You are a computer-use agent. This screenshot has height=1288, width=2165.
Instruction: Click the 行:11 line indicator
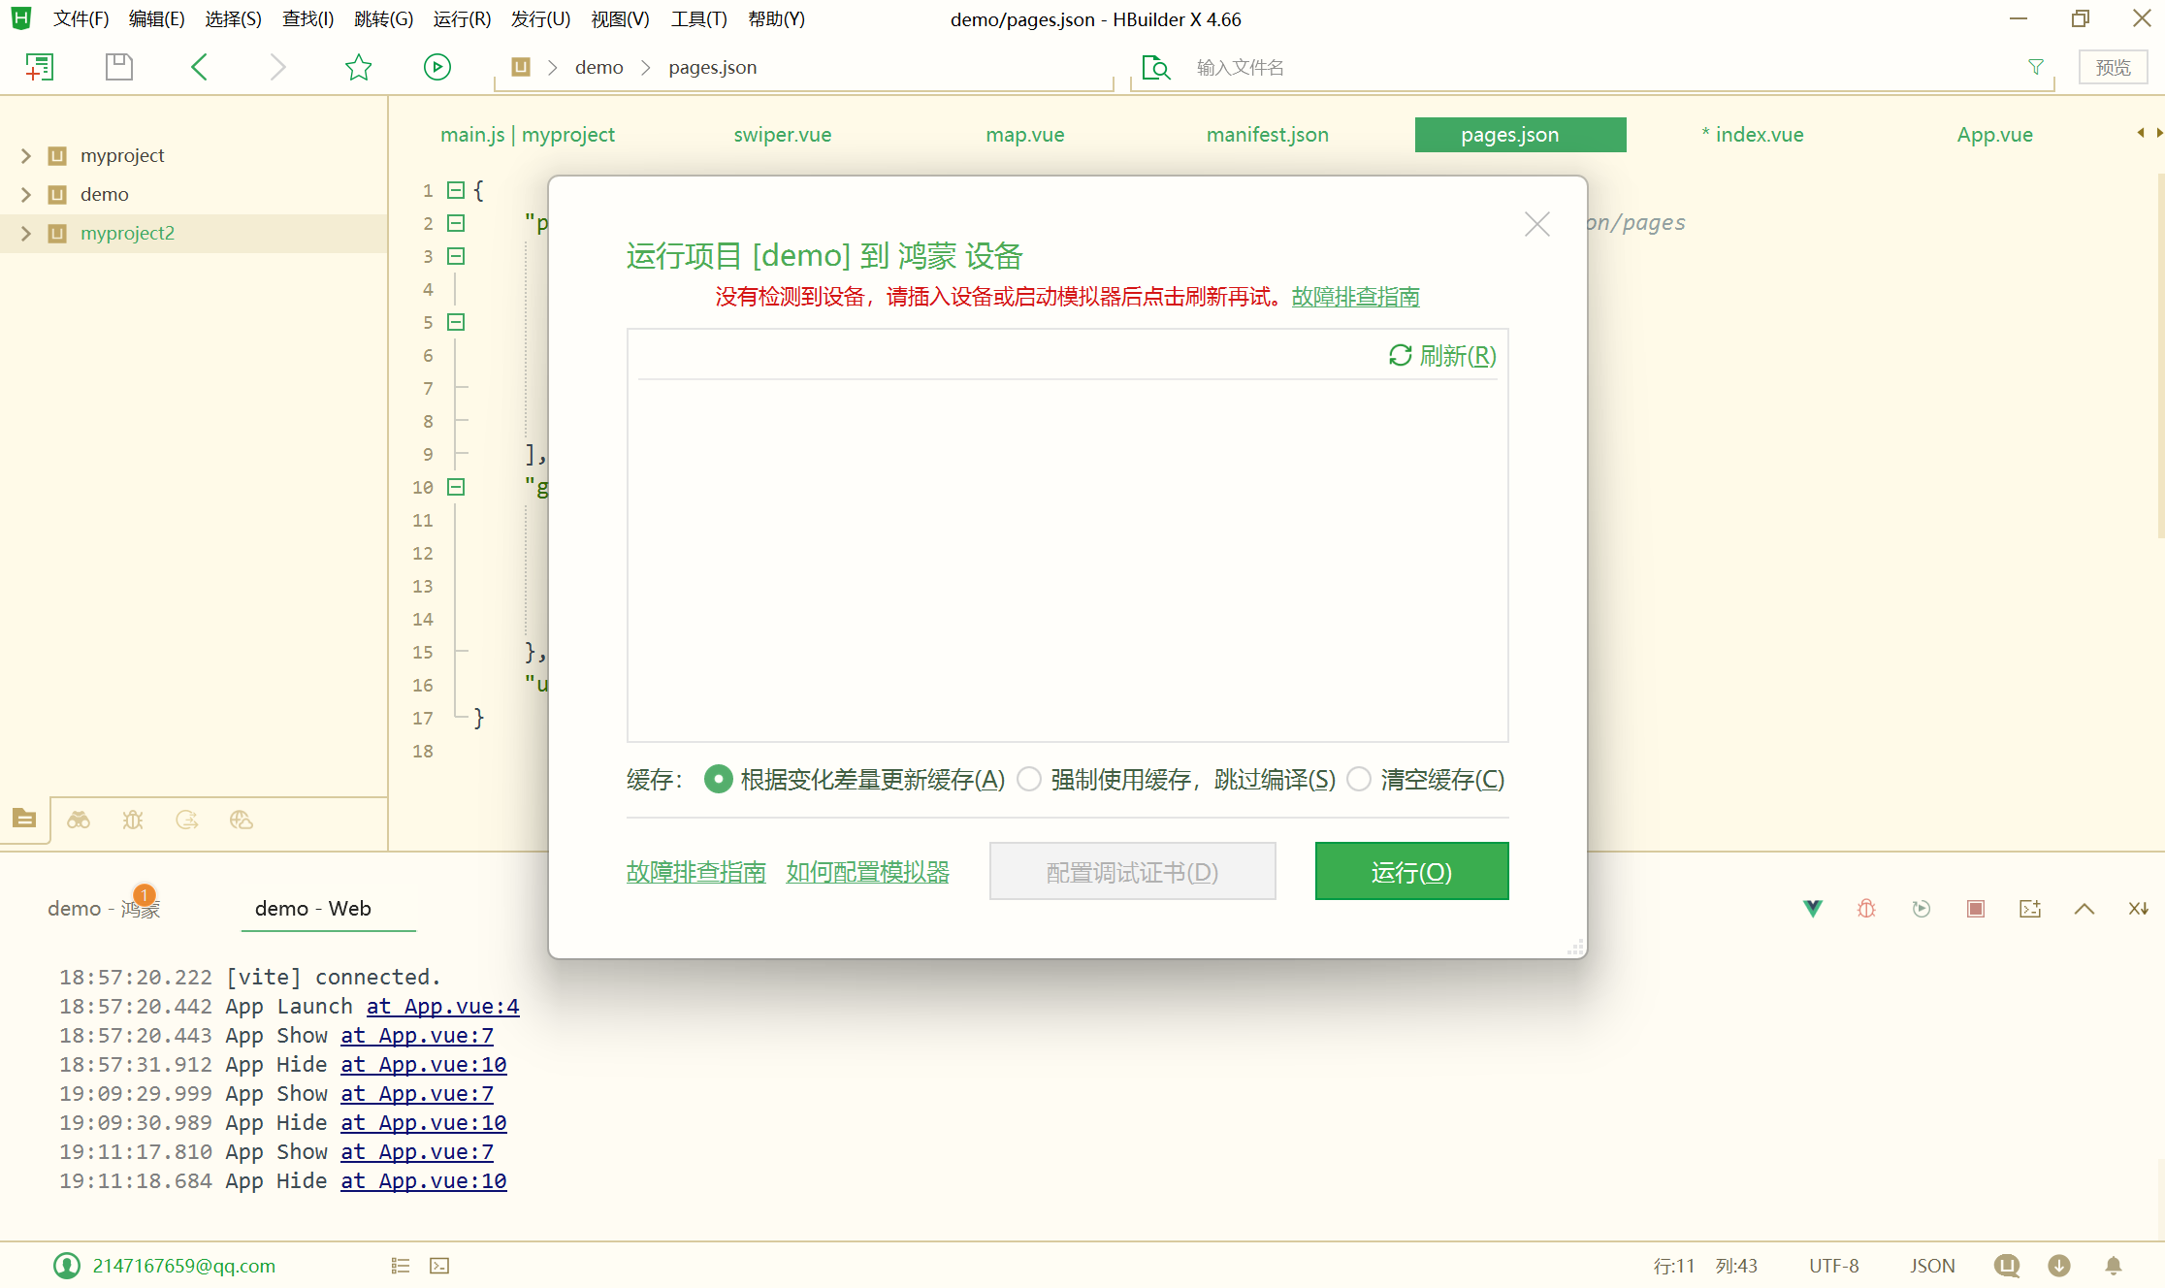pos(1673,1266)
